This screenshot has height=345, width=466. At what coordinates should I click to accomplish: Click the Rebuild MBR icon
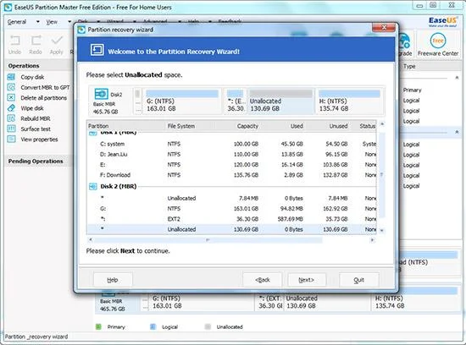(11, 118)
